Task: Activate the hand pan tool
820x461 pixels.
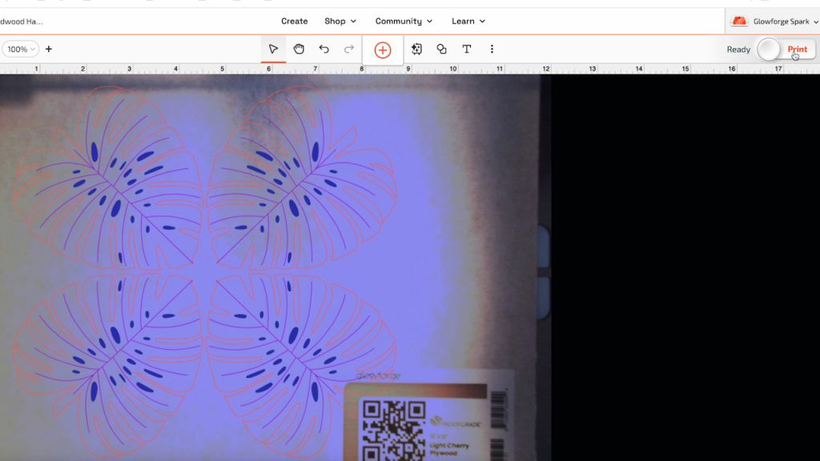Action: click(299, 49)
